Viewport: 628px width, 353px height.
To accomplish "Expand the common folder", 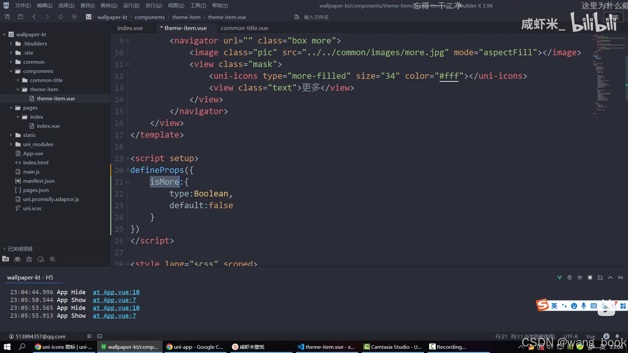I will pyautogui.click(x=11, y=62).
